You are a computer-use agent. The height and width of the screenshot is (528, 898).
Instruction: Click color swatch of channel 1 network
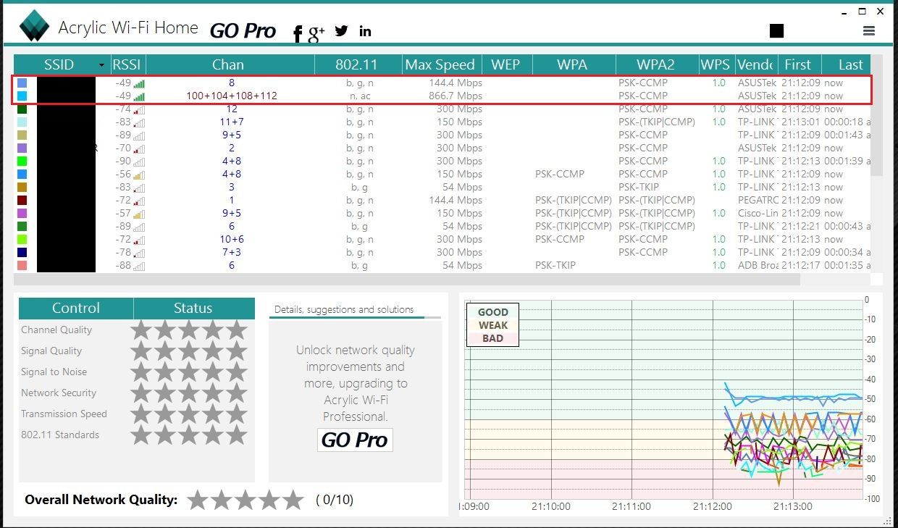22,200
